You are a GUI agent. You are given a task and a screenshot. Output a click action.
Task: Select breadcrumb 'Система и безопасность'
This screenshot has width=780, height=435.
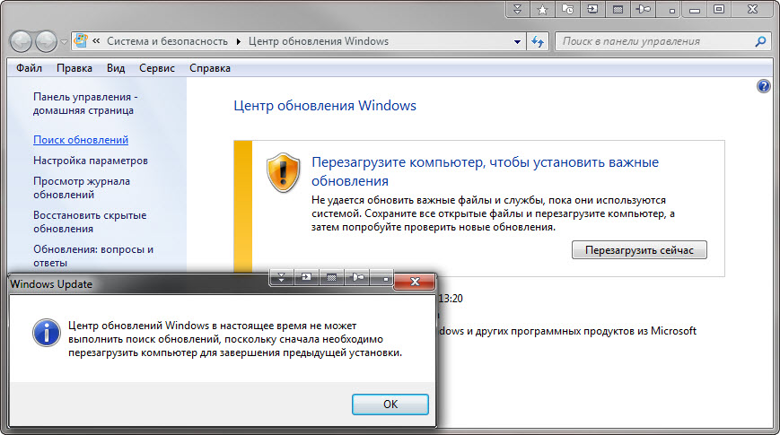pyautogui.click(x=167, y=41)
